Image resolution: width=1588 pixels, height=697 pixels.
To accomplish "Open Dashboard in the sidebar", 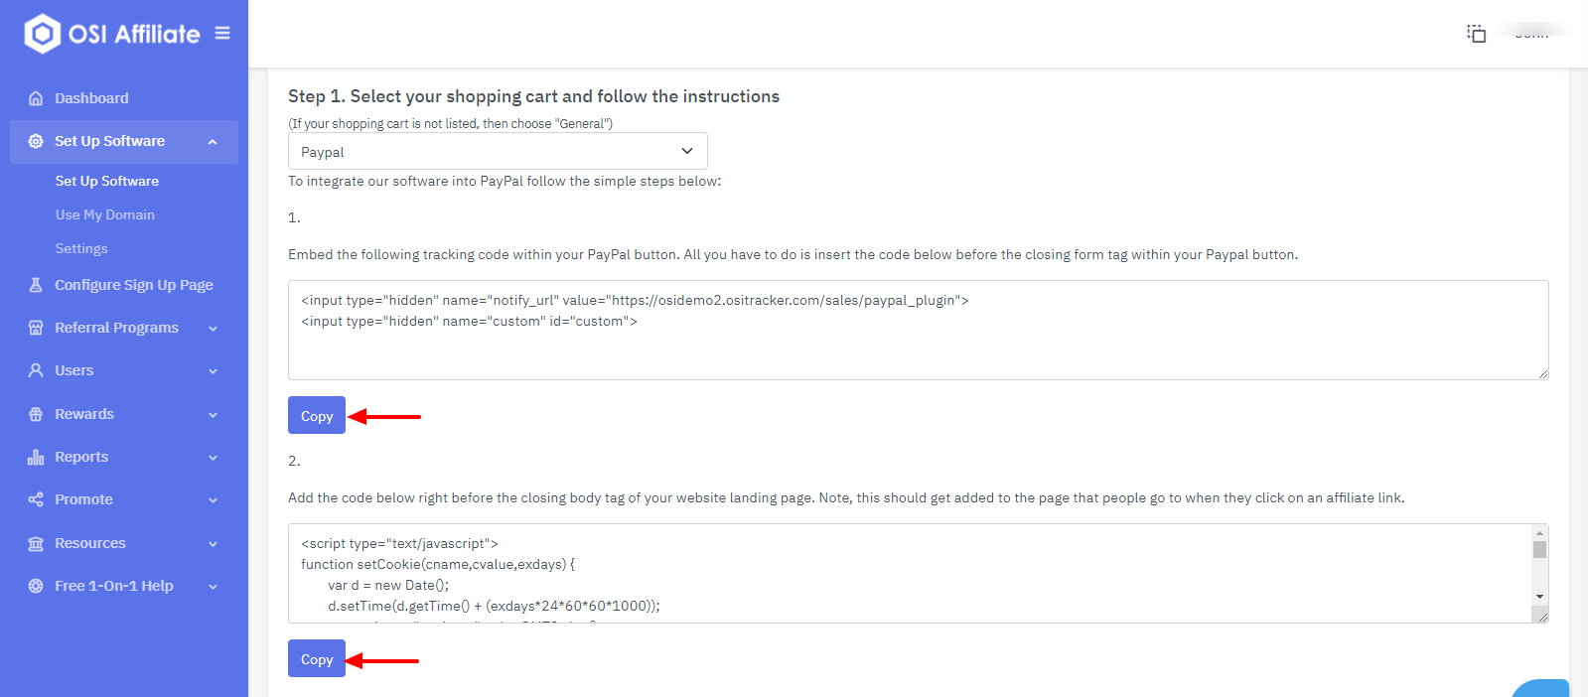I will 91,98.
